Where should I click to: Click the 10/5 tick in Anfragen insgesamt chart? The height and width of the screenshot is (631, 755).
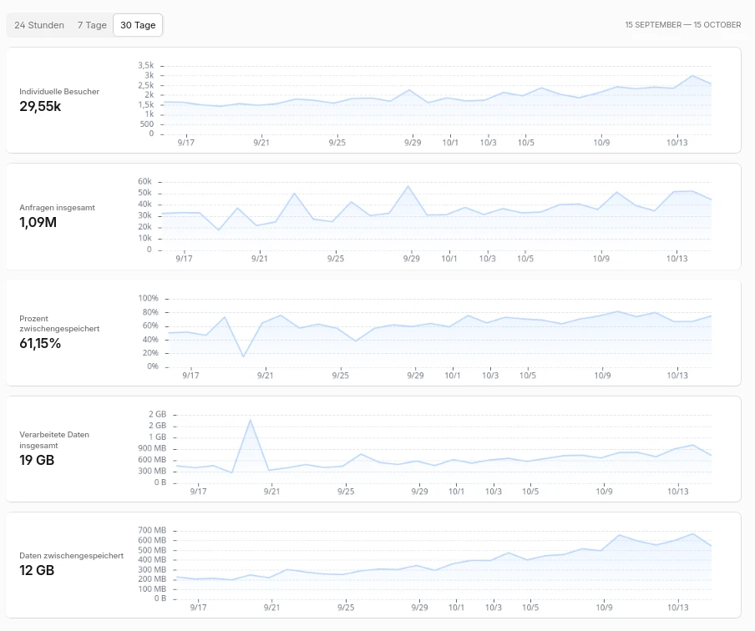click(x=525, y=259)
